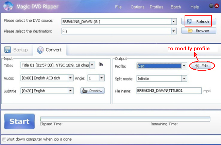Close the Magic DVD Ripper window

point(217,6)
